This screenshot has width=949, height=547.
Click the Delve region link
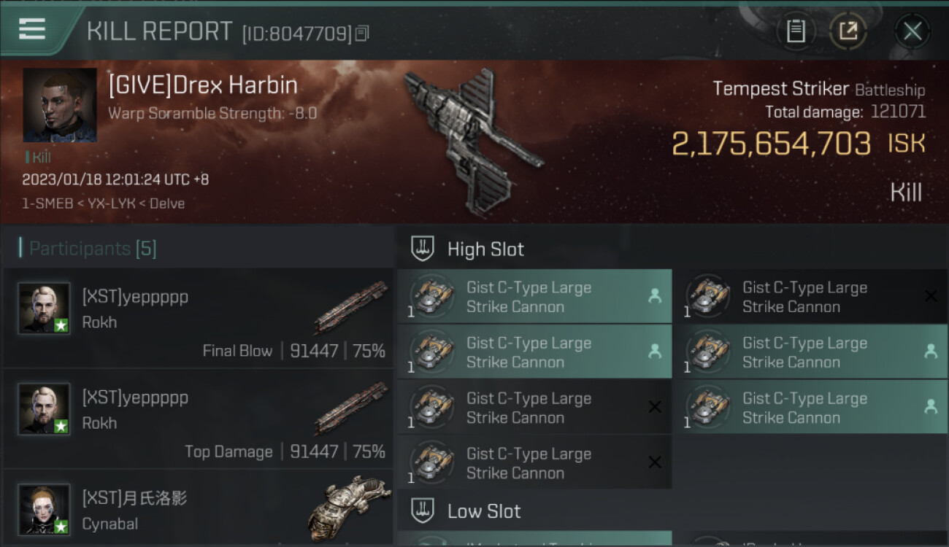(x=167, y=203)
